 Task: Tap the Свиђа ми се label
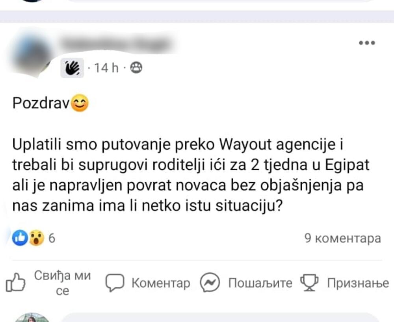(62, 283)
